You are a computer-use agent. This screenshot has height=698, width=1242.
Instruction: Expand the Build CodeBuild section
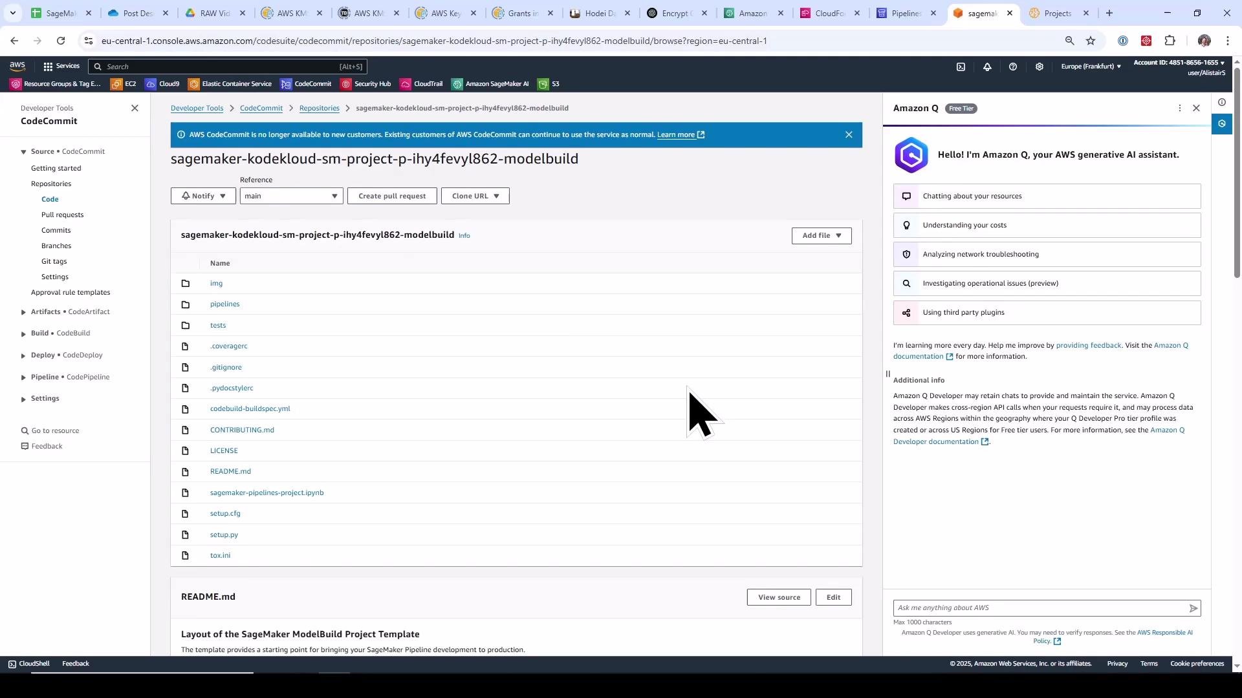pos(23,333)
